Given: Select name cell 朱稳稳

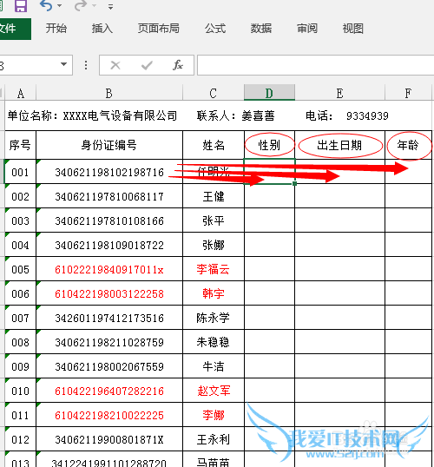Looking at the screenshot, I should (214, 342).
